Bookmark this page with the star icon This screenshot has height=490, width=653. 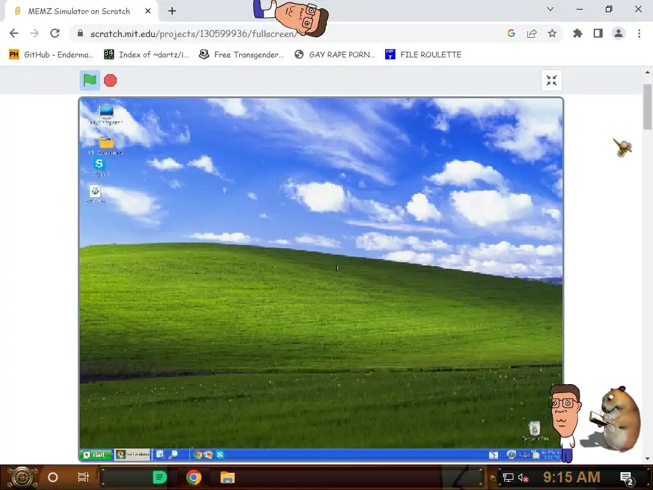(x=552, y=33)
